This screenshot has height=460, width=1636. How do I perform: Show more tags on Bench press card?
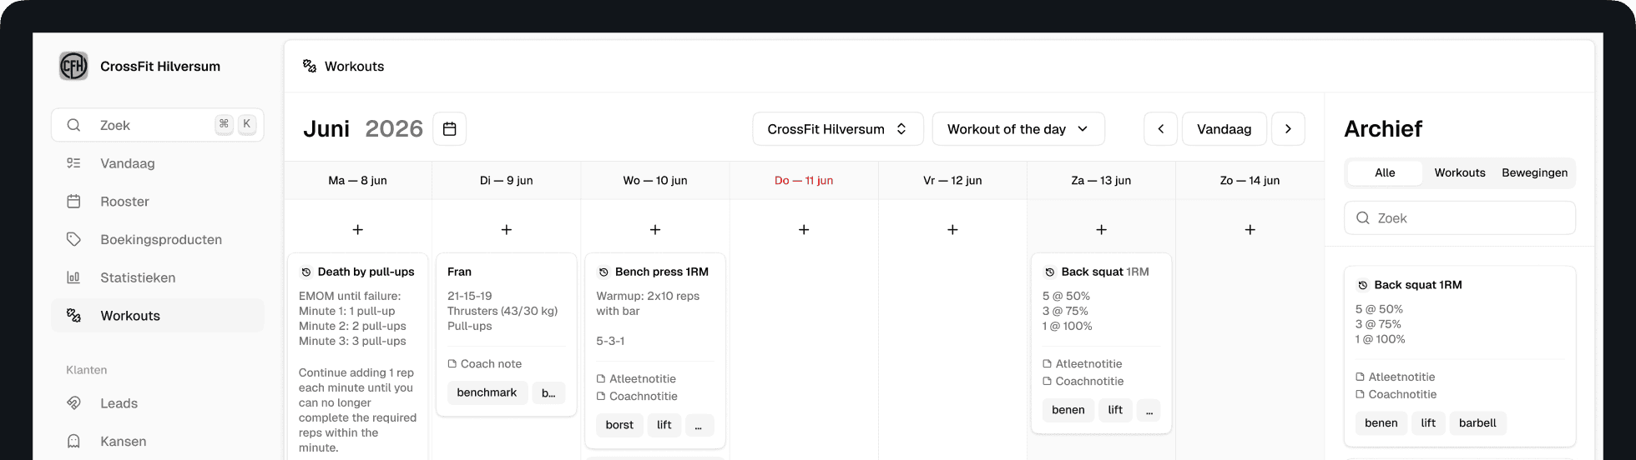click(699, 425)
